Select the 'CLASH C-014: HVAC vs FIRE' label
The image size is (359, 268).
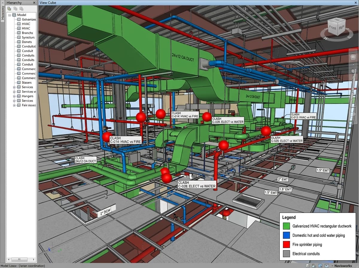[x=125, y=140]
